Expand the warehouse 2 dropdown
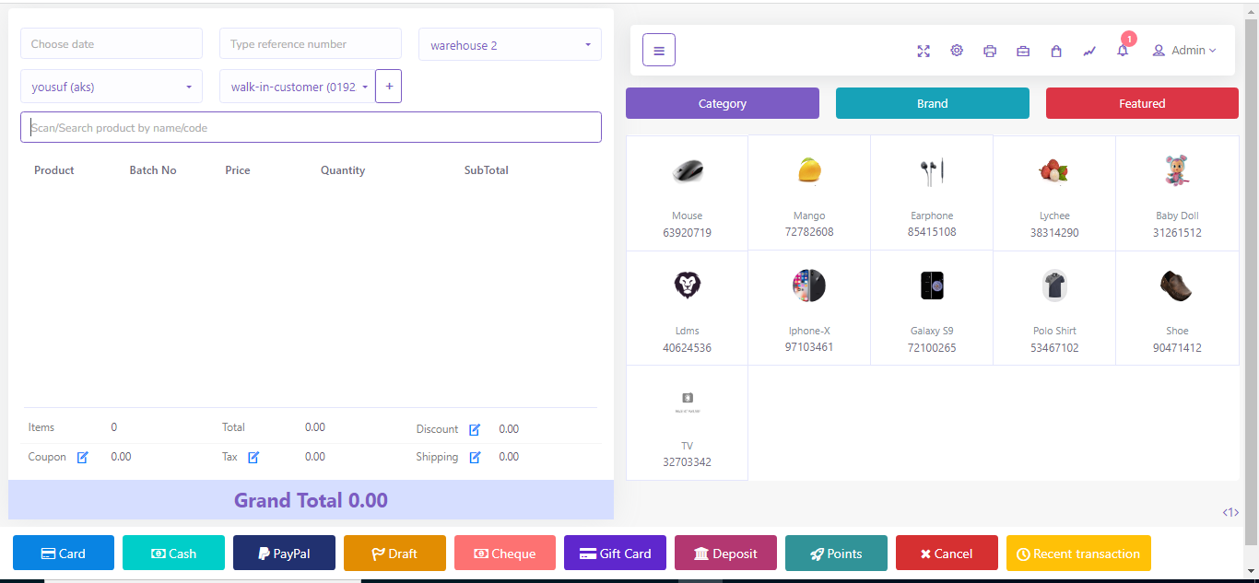Image resolution: width=1259 pixels, height=583 pixels. [510, 45]
